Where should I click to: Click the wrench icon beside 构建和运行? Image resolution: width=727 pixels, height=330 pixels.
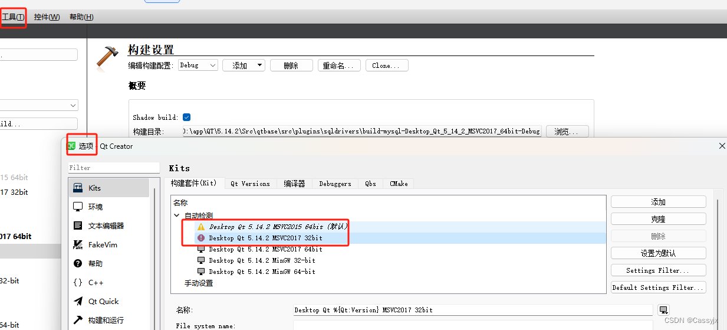[78, 320]
